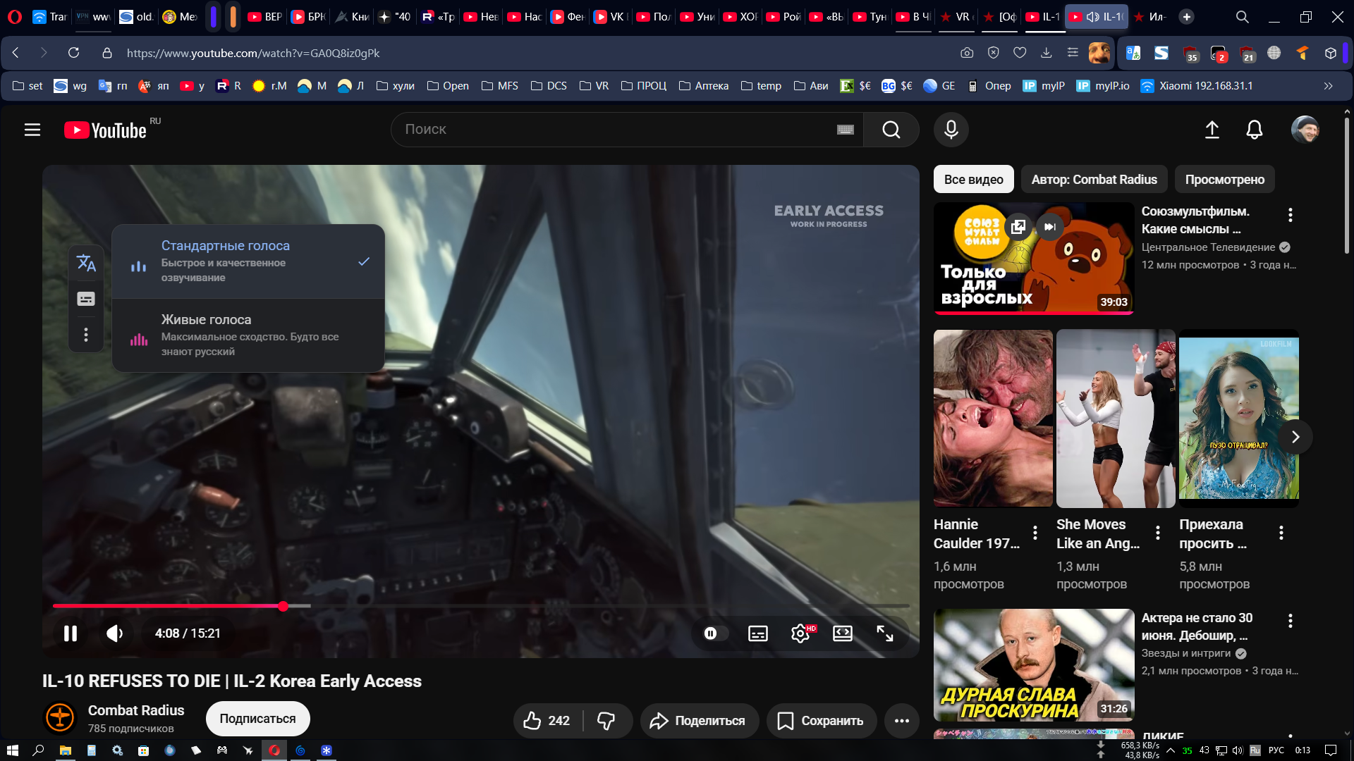Select Standard voices option
Viewport: 1354px width, 761px height.
[248, 261]
